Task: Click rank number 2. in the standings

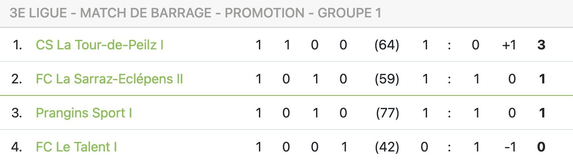Action: point(17,79)
